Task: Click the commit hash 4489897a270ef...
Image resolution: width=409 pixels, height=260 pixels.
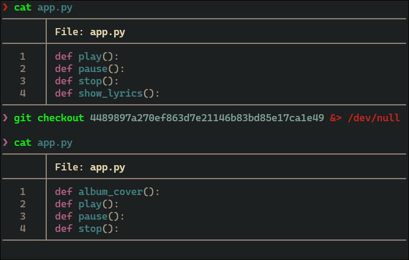Action: [207, 118]
